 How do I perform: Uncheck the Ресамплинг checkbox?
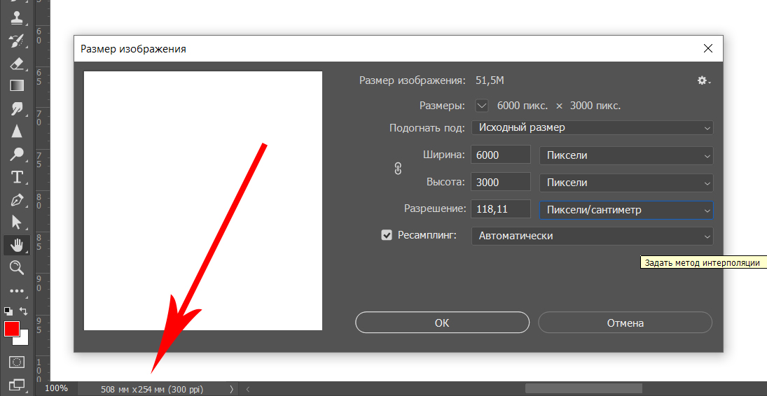coord(387,236)
